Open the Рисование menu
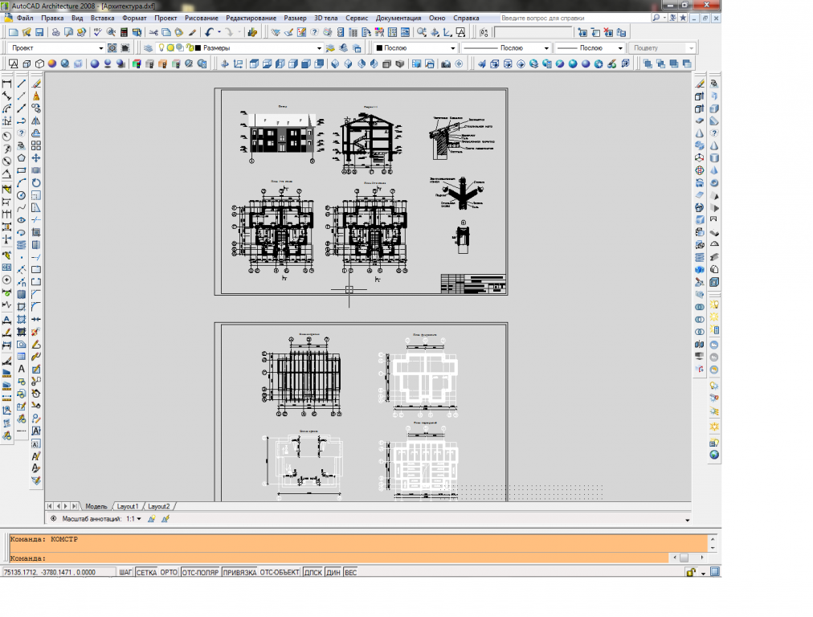Screen dimensions: 813x617 point(201,18)
